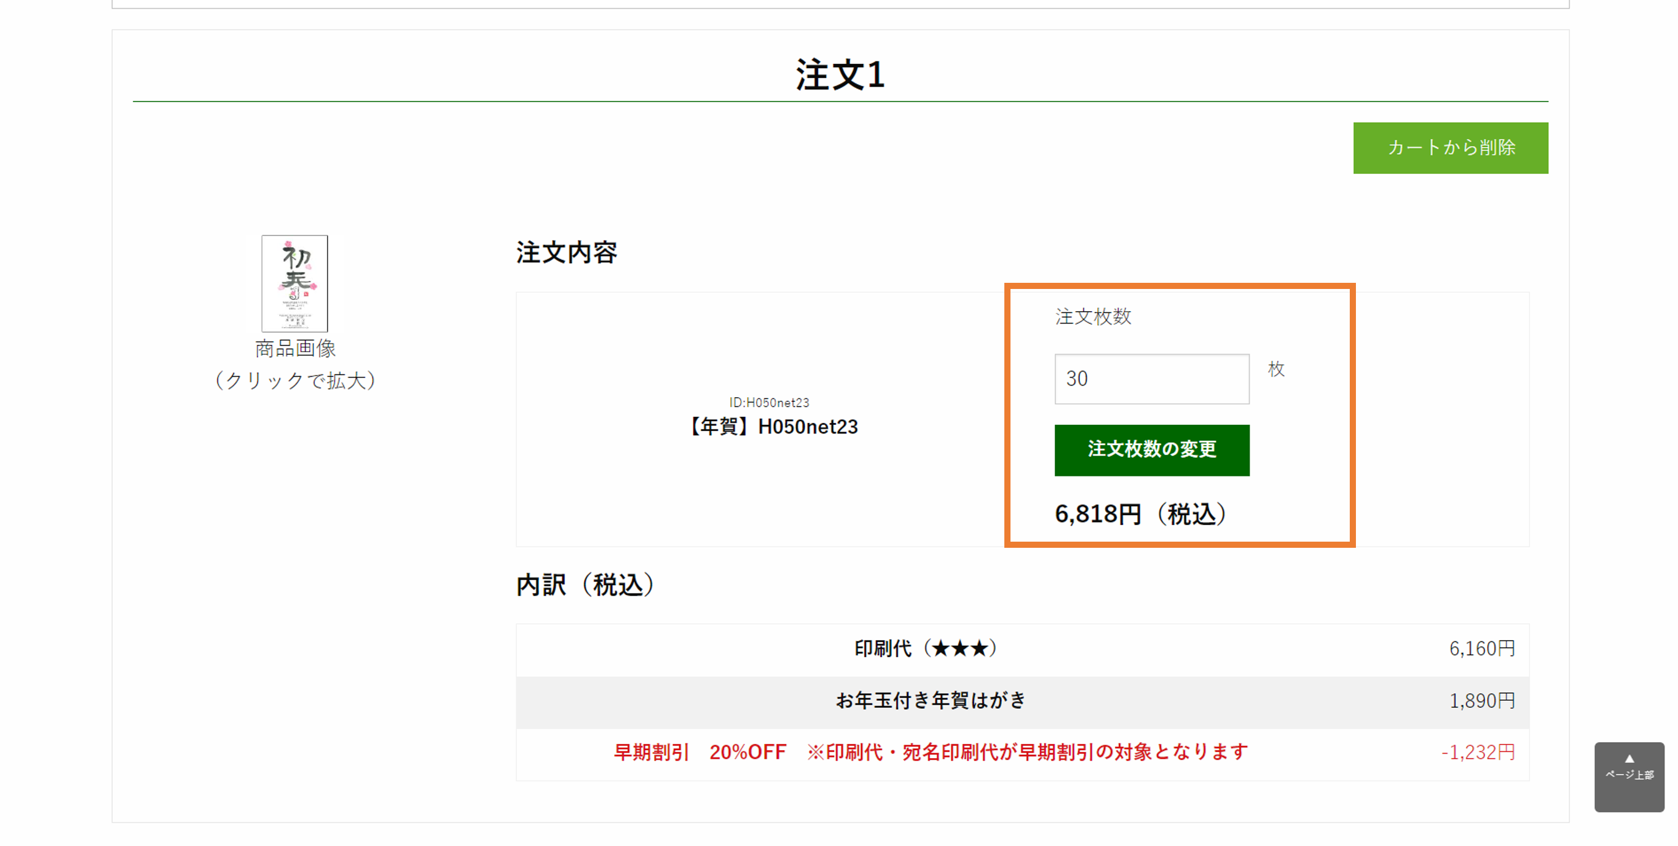Viewport: 1678px width, 846px height.
Task: Click the 内訳（税込） section heading
Action: [x=586, y=585]
